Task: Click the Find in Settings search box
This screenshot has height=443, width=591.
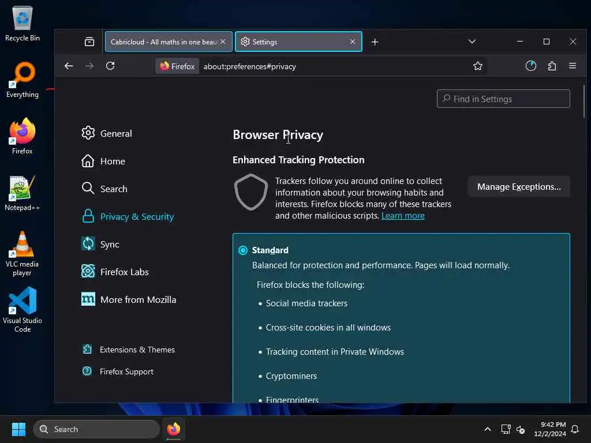Action: point(503,99)
